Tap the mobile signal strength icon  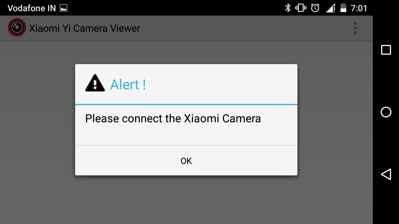pos(330,8)
